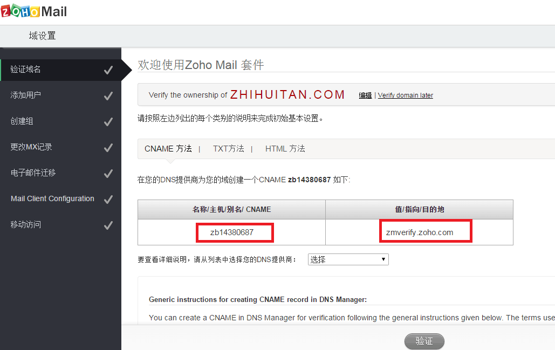The height and width of the screenshot is (350, 555).
Task: Click checkmark icon beside 添加用户
Action: point(108,96)
